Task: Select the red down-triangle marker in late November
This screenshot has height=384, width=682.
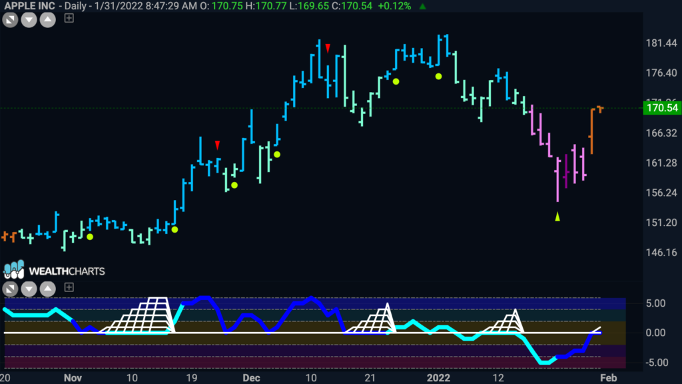Action: point(218,145)
